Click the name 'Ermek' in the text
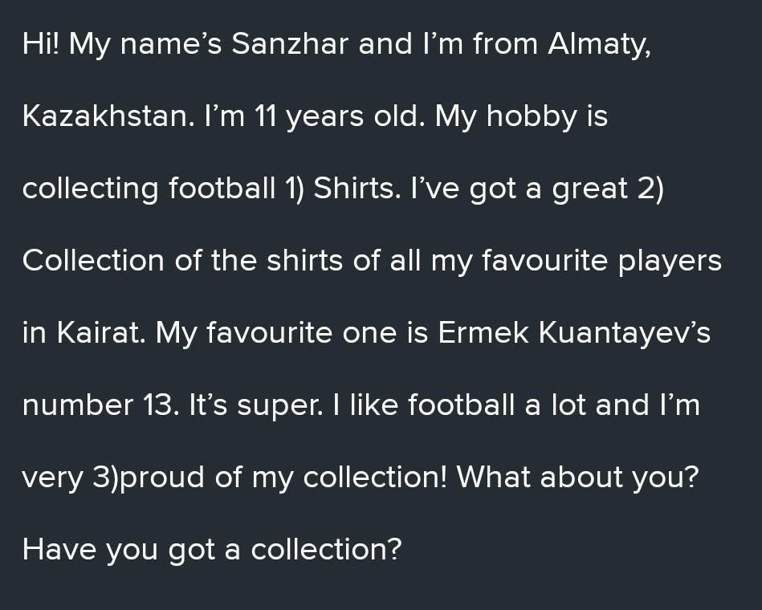Screen dimensions: 762x610 (483, 334)
